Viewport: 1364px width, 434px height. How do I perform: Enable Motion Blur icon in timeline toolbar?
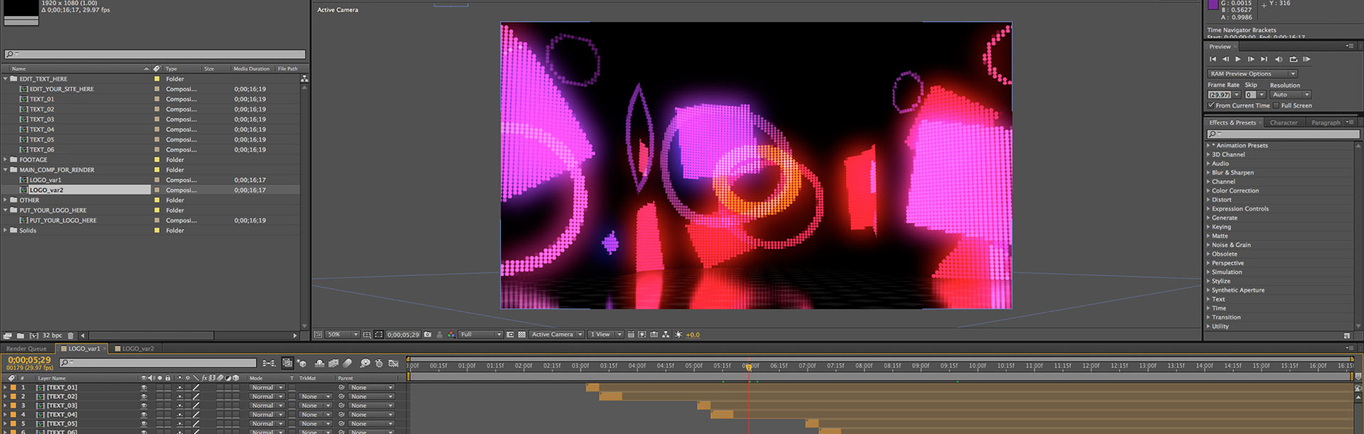coord(347,363)
